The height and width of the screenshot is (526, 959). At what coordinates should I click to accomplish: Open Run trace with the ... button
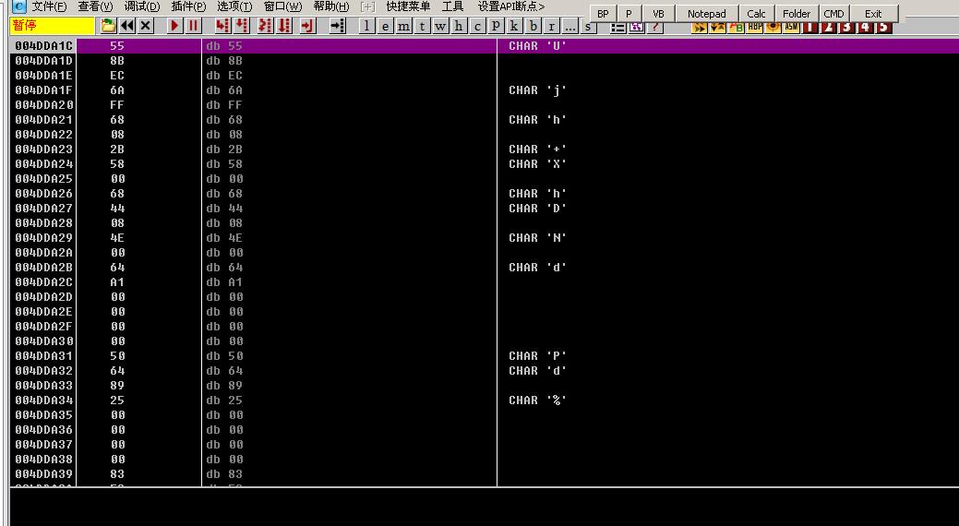570,26
